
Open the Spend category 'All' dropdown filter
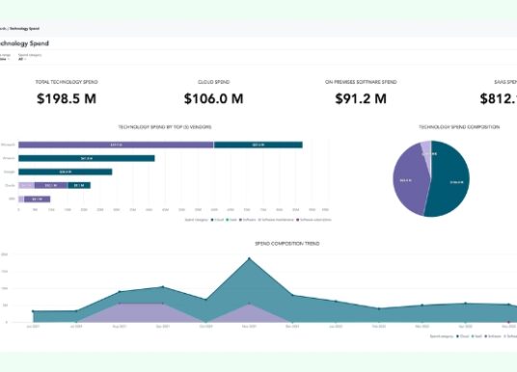click(22, 59)
